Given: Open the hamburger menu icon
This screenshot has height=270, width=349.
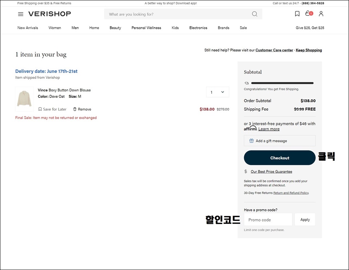Looking at the screenshot, I should [20, 14].
